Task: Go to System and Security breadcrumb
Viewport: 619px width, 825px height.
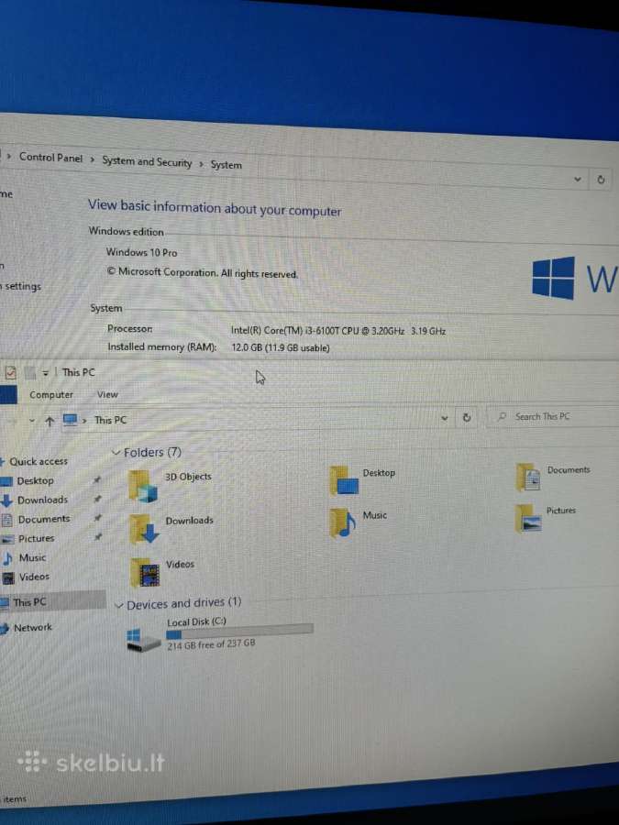Action: 147,161
